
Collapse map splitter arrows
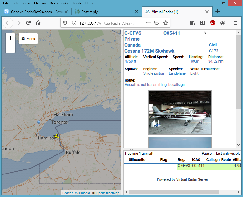(122, 37)
